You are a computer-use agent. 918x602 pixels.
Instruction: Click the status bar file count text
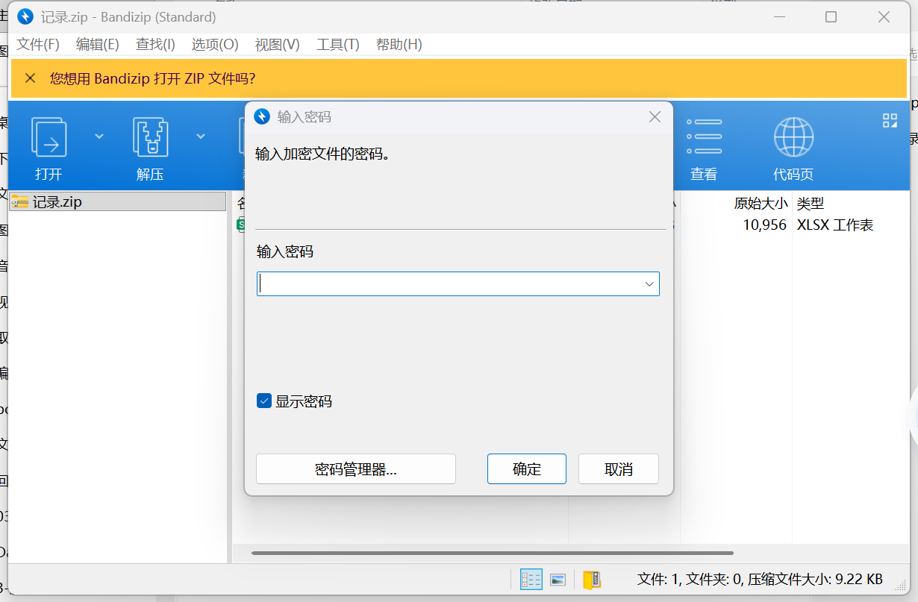coord(760,579)
